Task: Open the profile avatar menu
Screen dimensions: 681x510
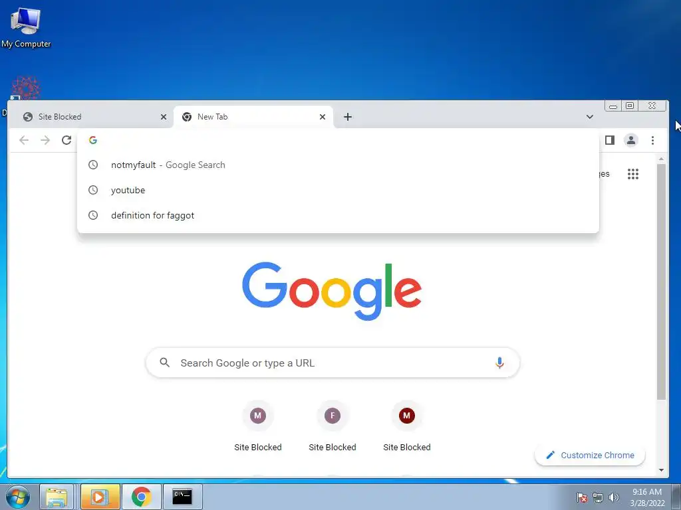Action: [631, 140]
